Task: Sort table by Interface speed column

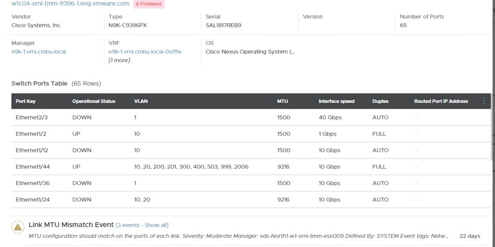Action: [x=336, y=101]
